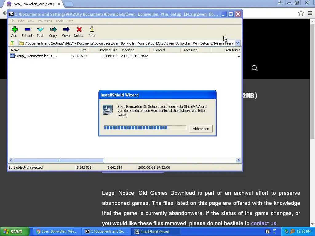315x236 pixels.
Task: Click the left arrow of the horizontal scrollbar
Action: (11, 160)
